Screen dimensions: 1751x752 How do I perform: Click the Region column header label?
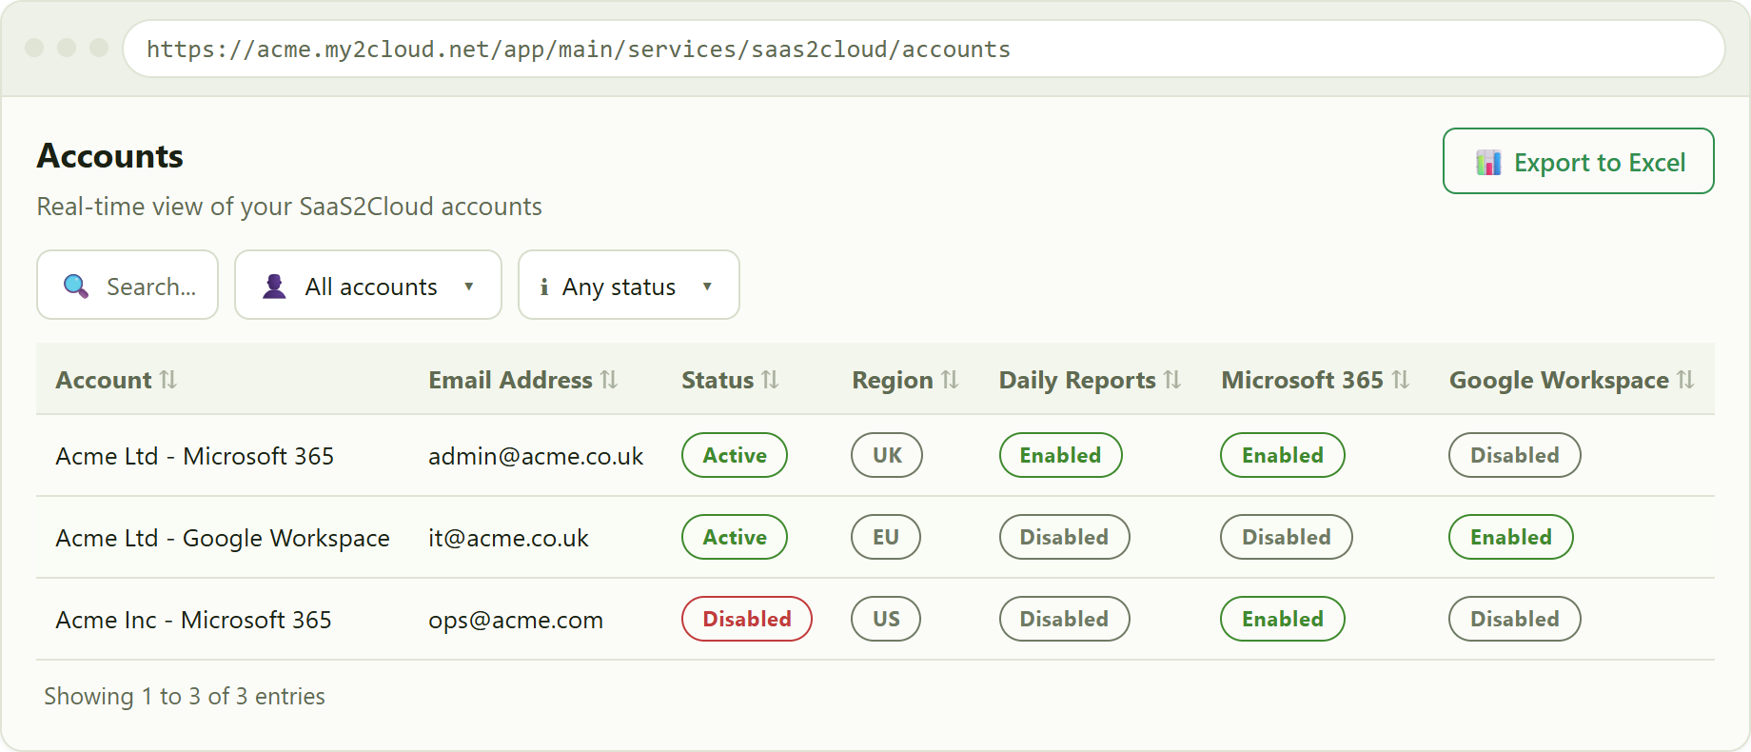pos(893,381)
